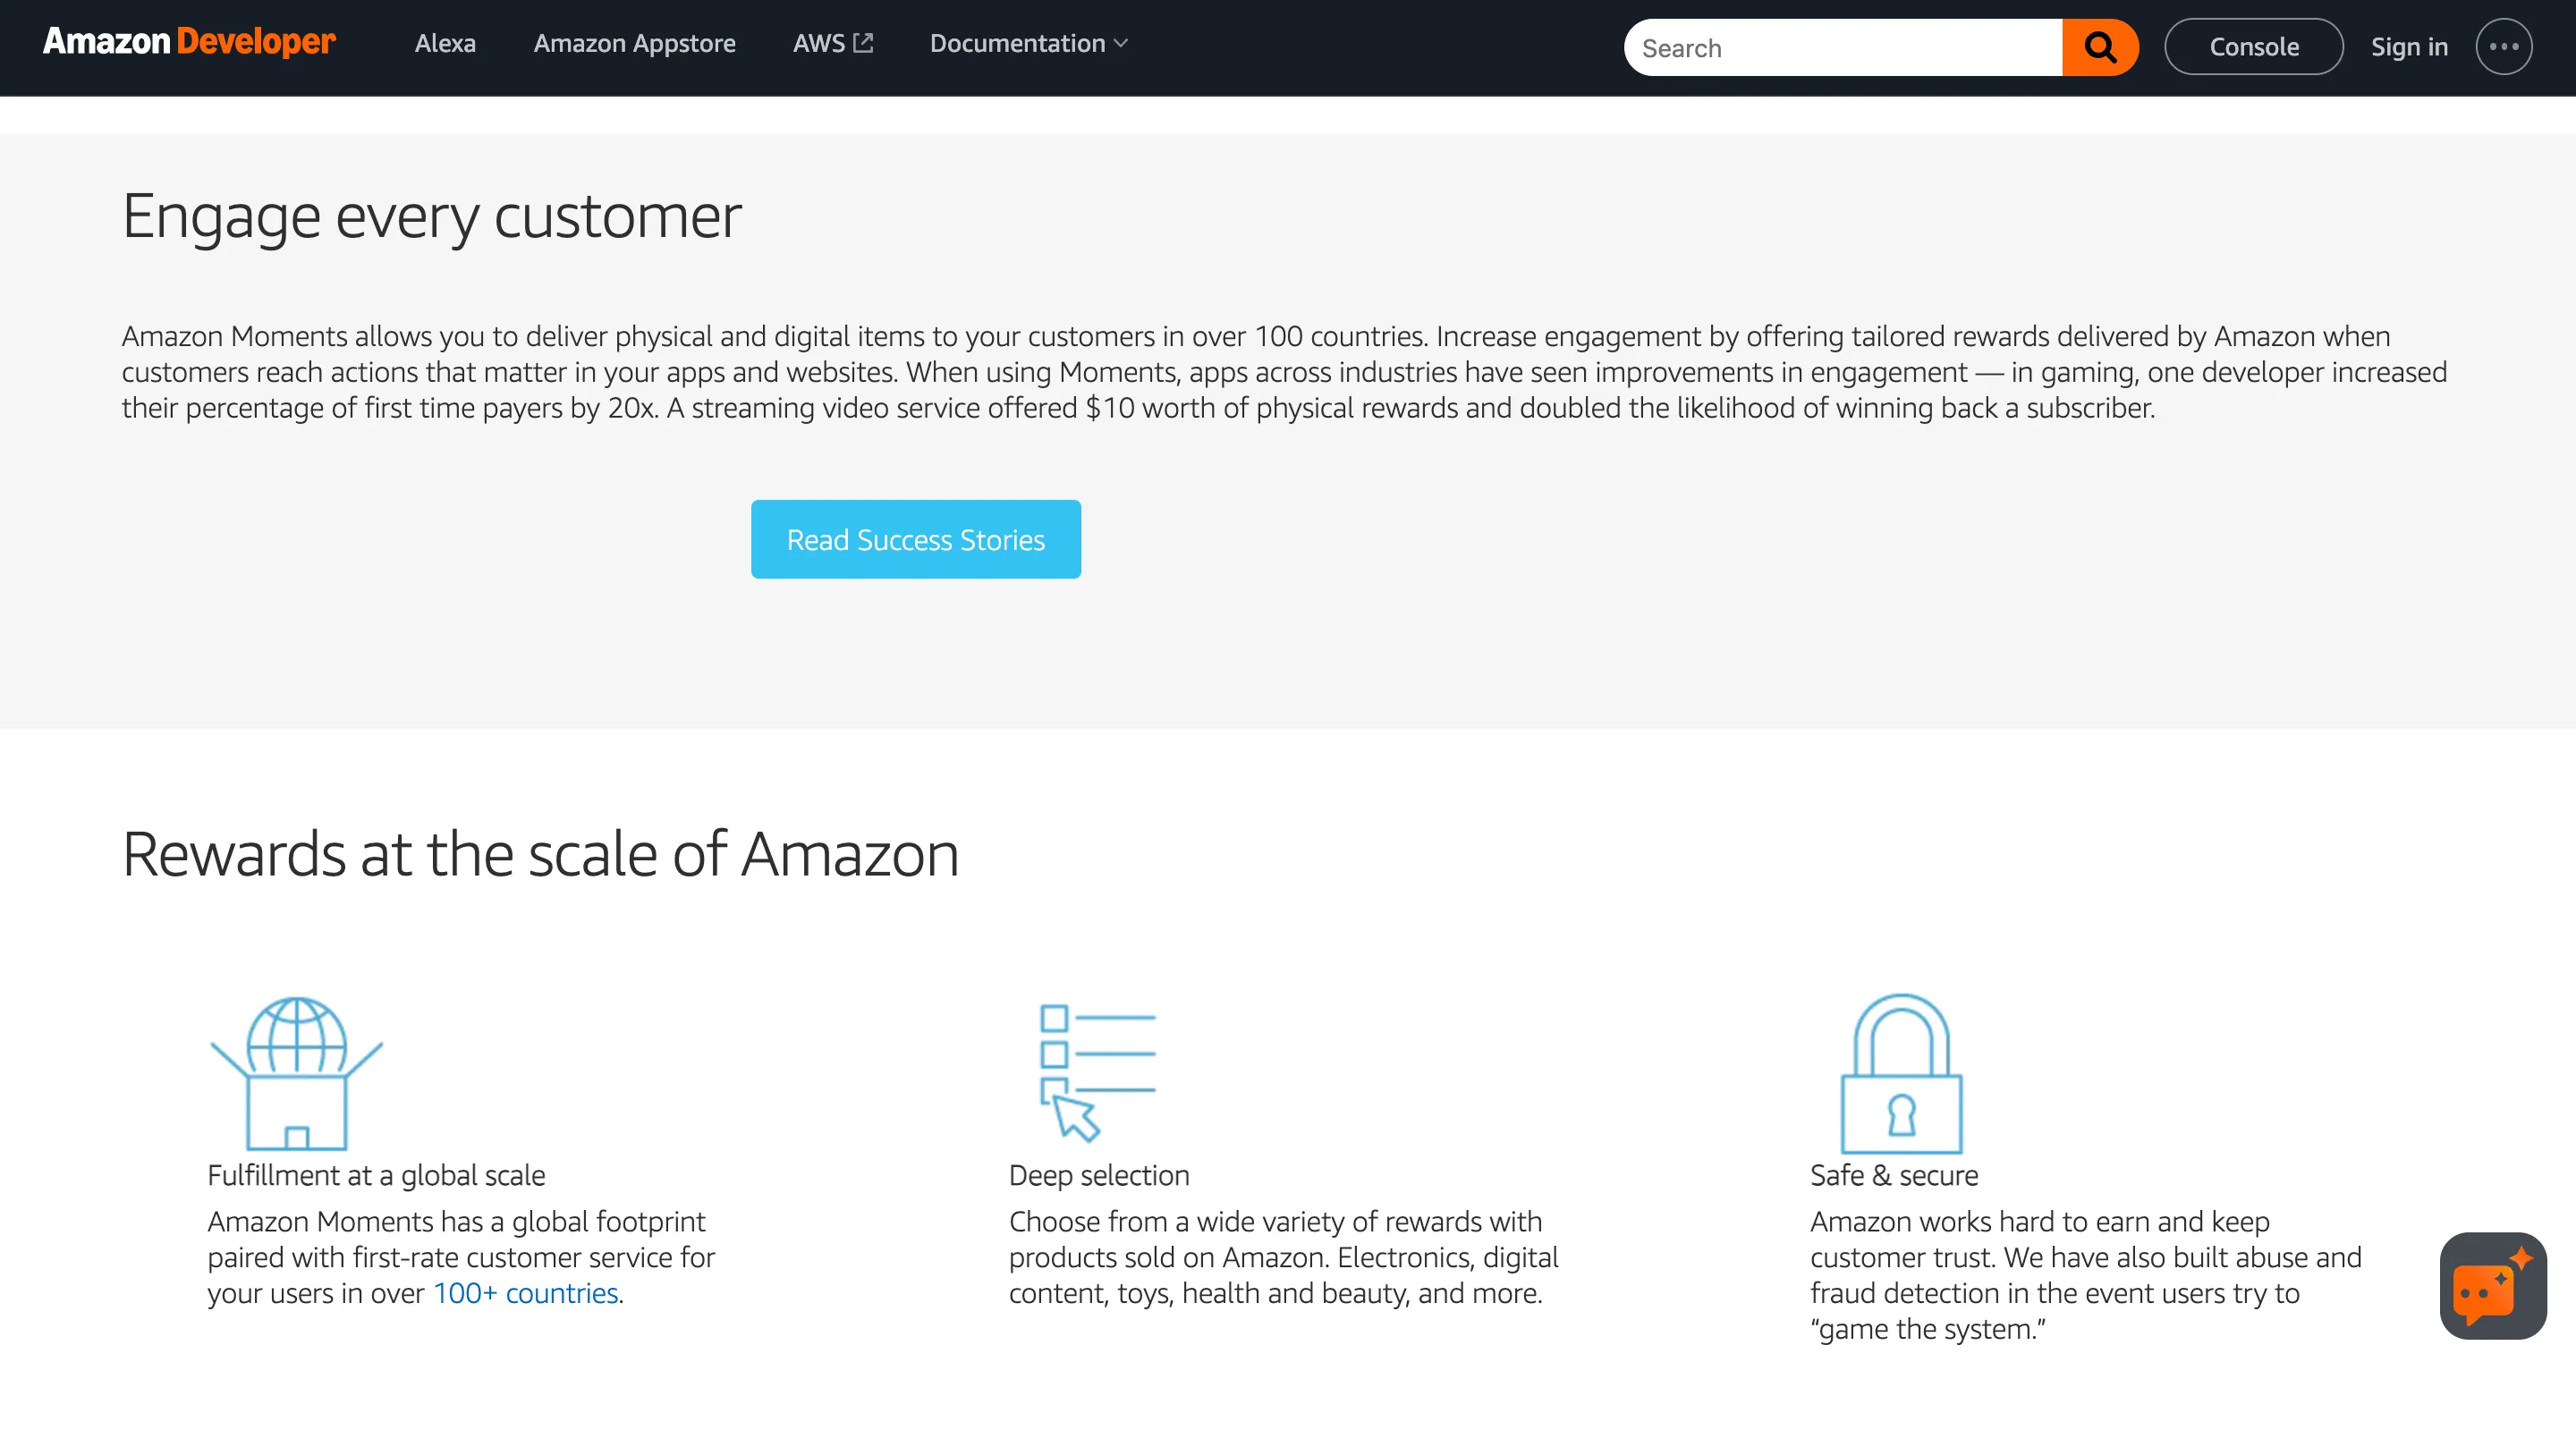Open the 100+ countries link
The width and height of the screenshot is (2576, 1447).
(x=523, y=1292)
